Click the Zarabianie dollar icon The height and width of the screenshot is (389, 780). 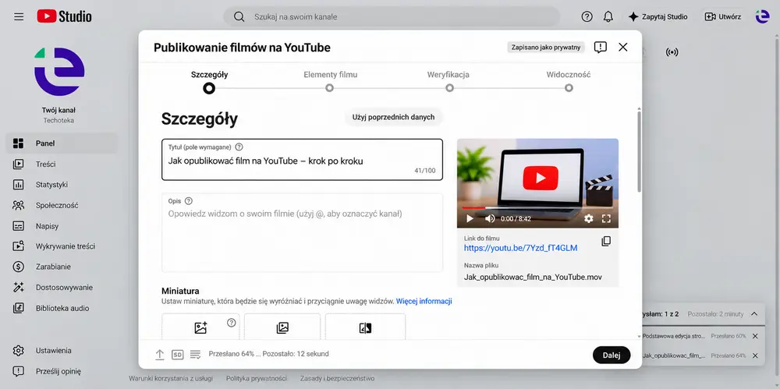click(x=19, y=267)
